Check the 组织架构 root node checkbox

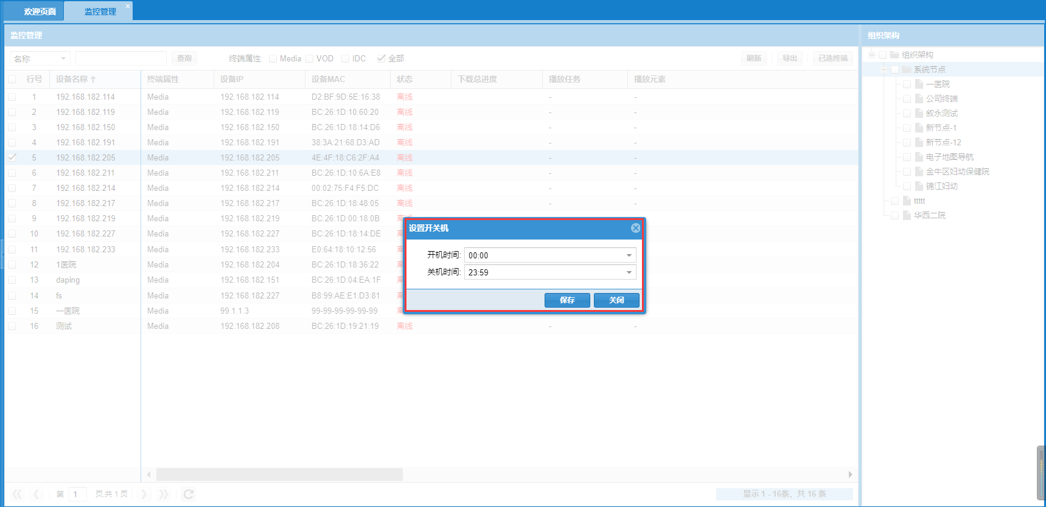882,55
